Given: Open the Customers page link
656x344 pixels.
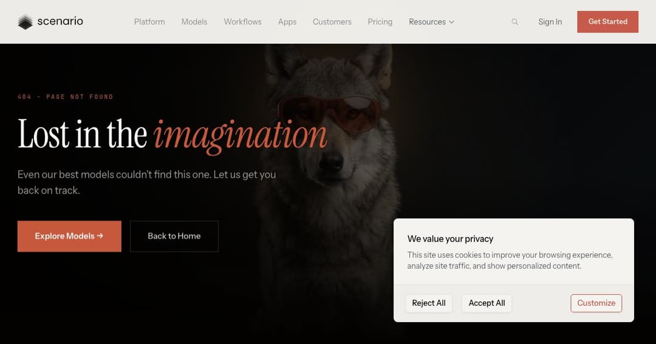Looking at the screenshot, I should 332,22.
